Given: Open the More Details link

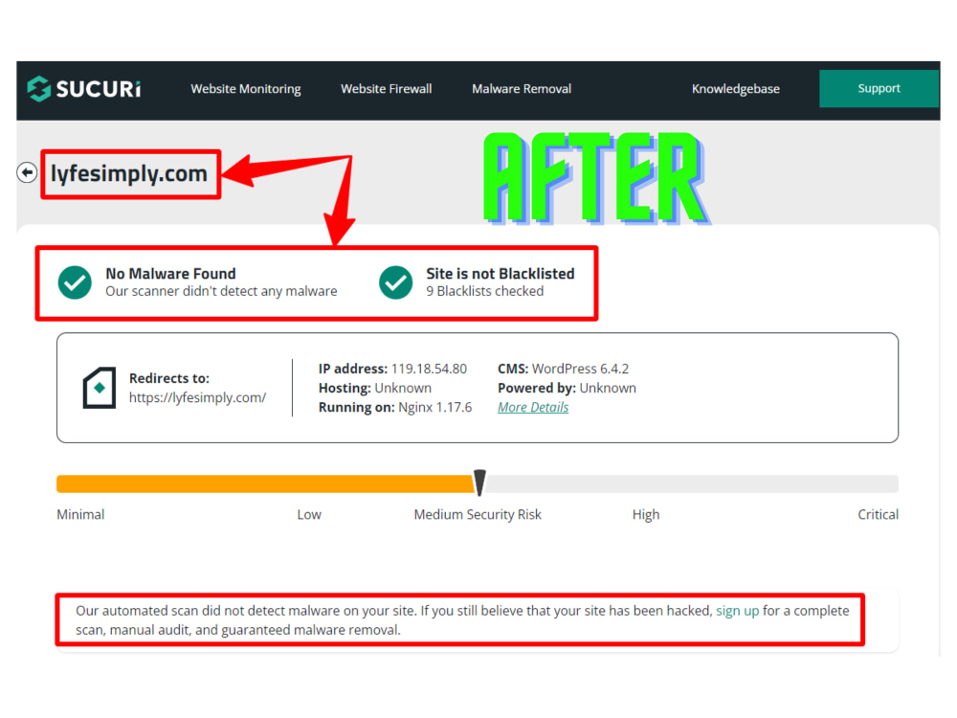Looking at the screenshot, I should (533, 407).
